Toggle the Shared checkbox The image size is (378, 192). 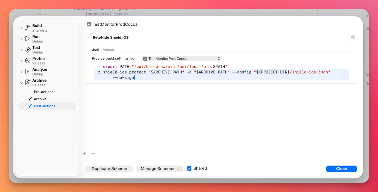[189, 168]
